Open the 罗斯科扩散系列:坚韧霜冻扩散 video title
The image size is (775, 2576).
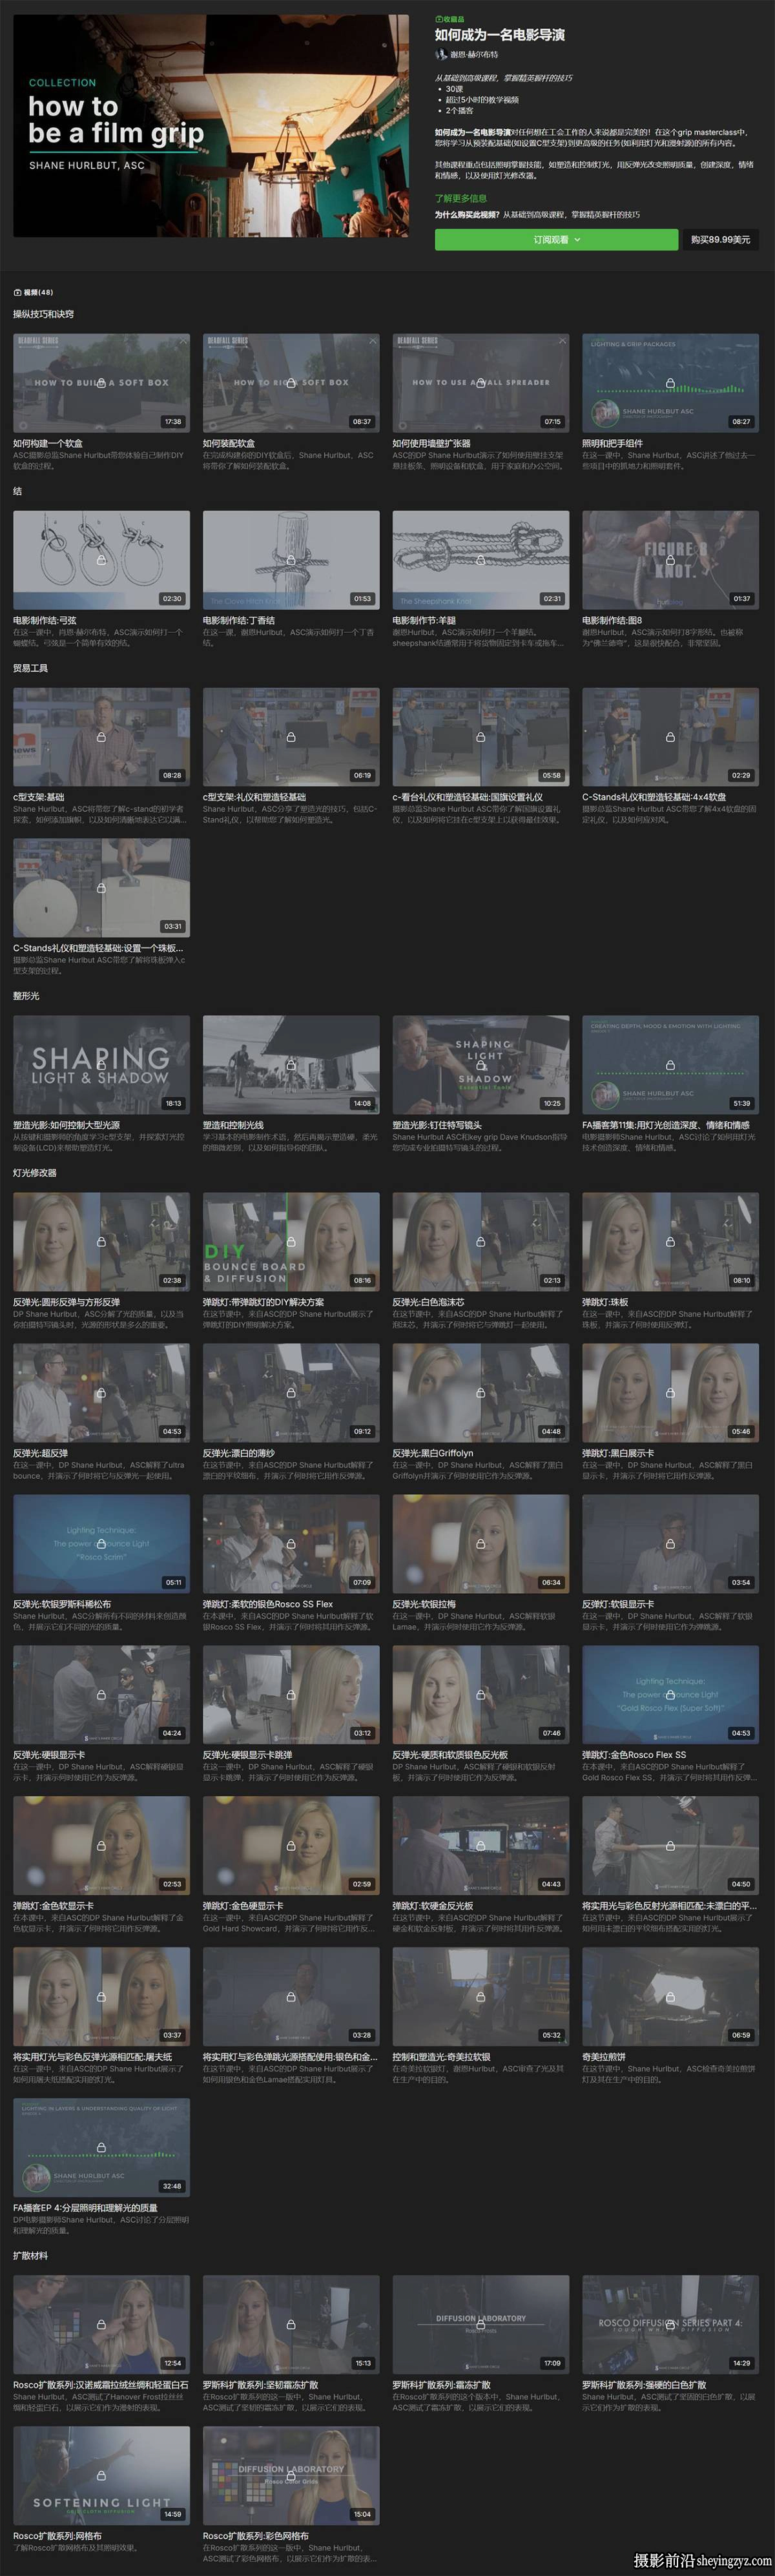261,2385
